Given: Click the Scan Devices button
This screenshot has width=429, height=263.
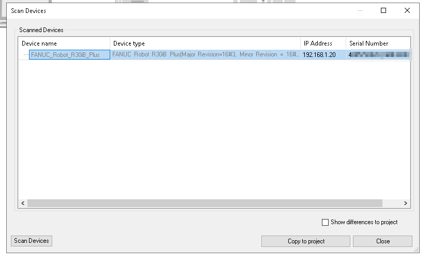Looking at the screenshot, I should click(32, 241).
